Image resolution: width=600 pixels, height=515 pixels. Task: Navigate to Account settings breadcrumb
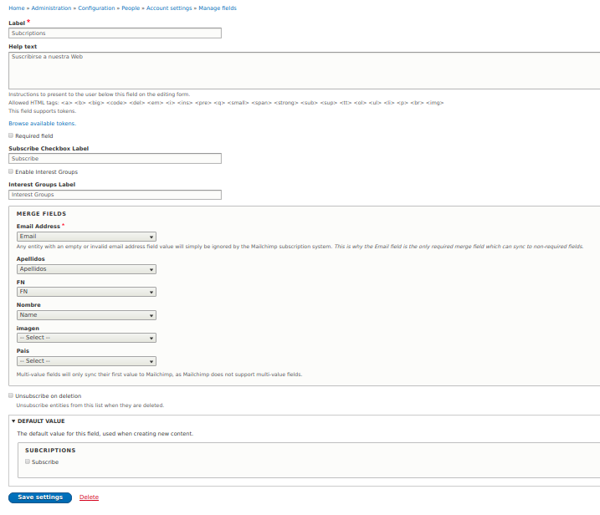tap(169, 8)
